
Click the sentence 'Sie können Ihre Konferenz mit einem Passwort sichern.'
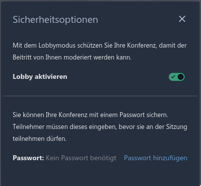90,115
